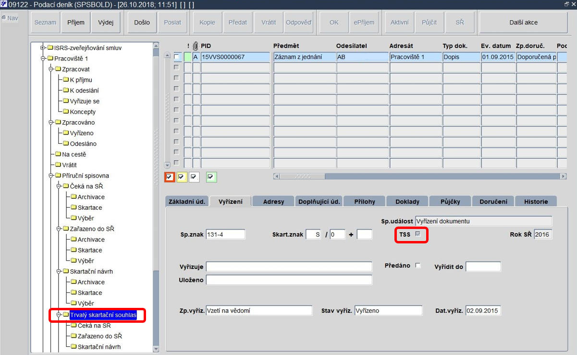Toggle the TSS checkbox
The height and width of the screenshot is (355, 577).
[418, 234]
